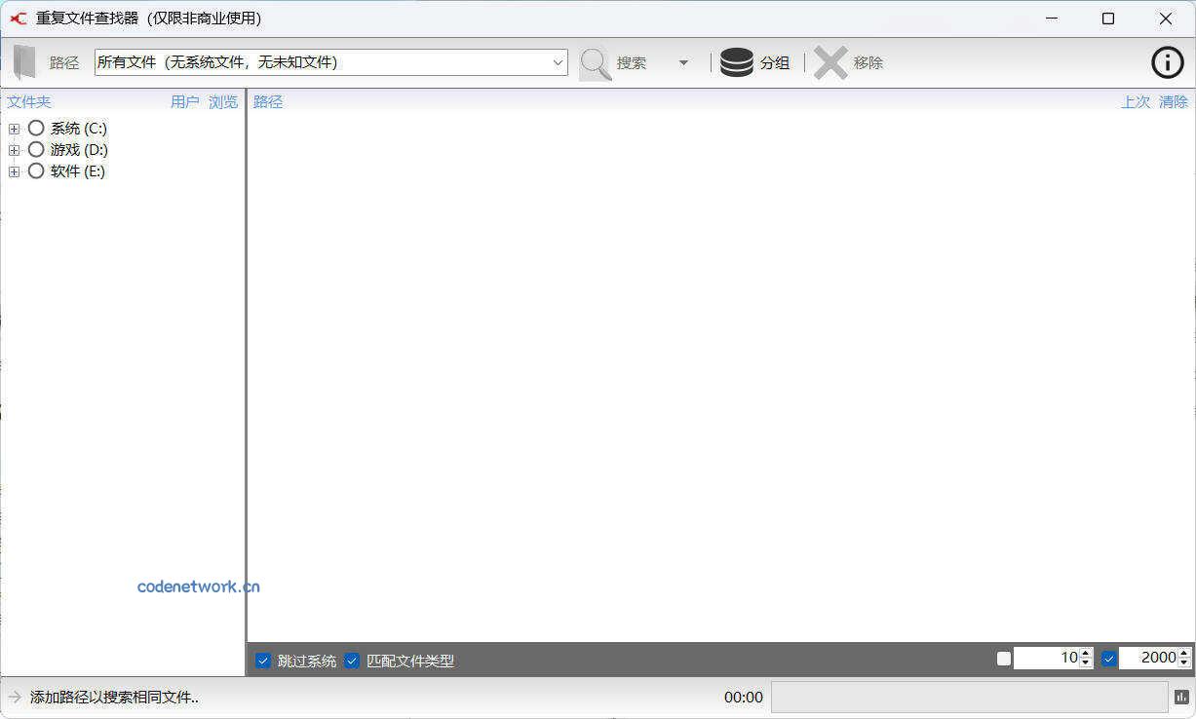This screenshot has width=1196, height=719.
Task: Click the 用户 link in folder panel
Action: (x=184, y=101)
